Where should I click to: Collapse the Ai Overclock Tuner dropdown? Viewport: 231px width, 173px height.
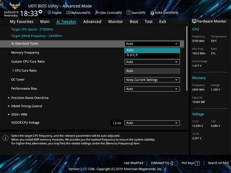pyautogui.click(x=152, y=44)
